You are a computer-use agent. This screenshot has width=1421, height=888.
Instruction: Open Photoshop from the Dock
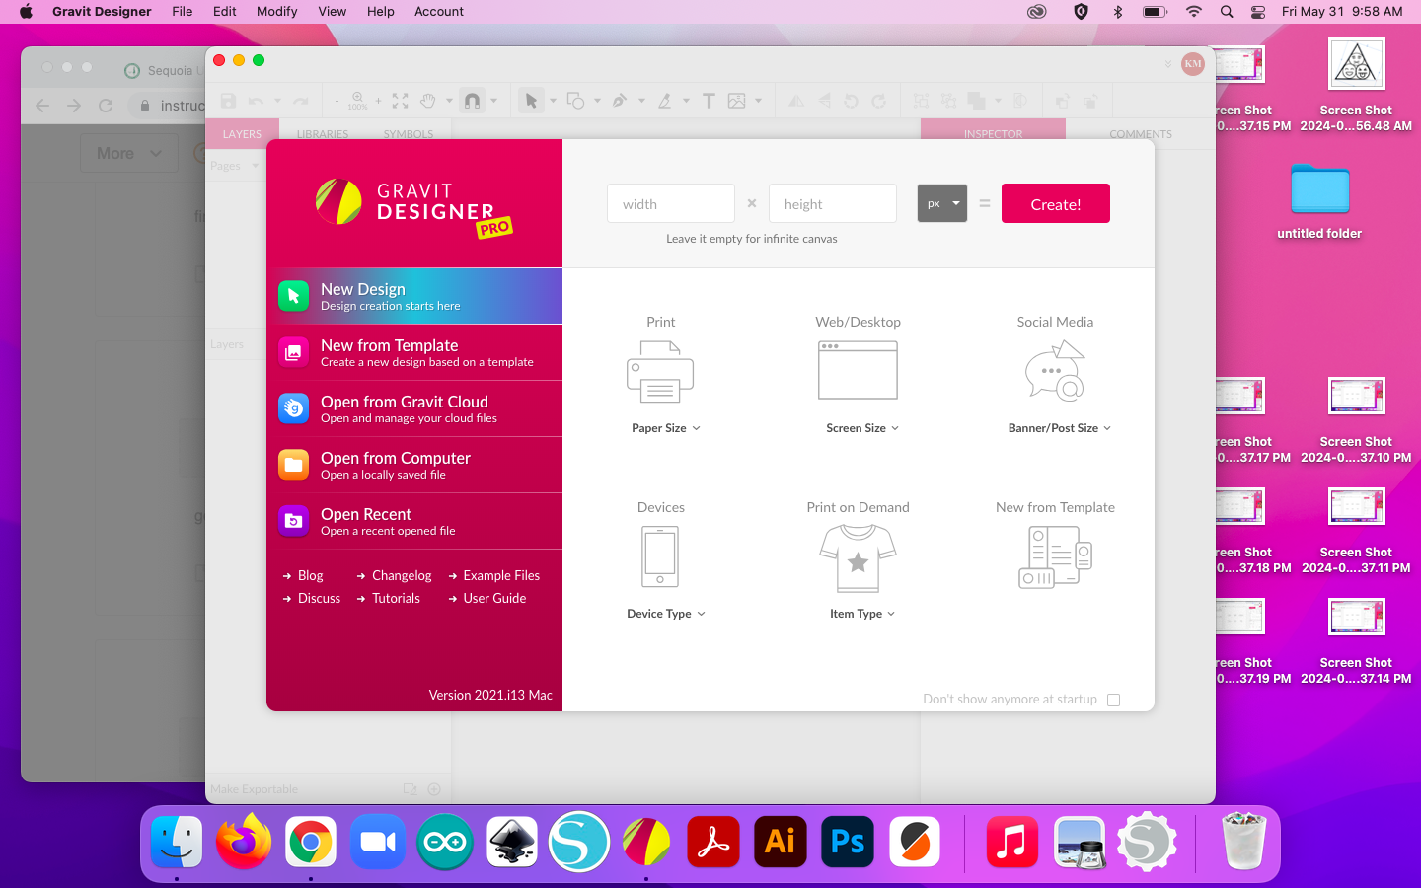[848, 842]
